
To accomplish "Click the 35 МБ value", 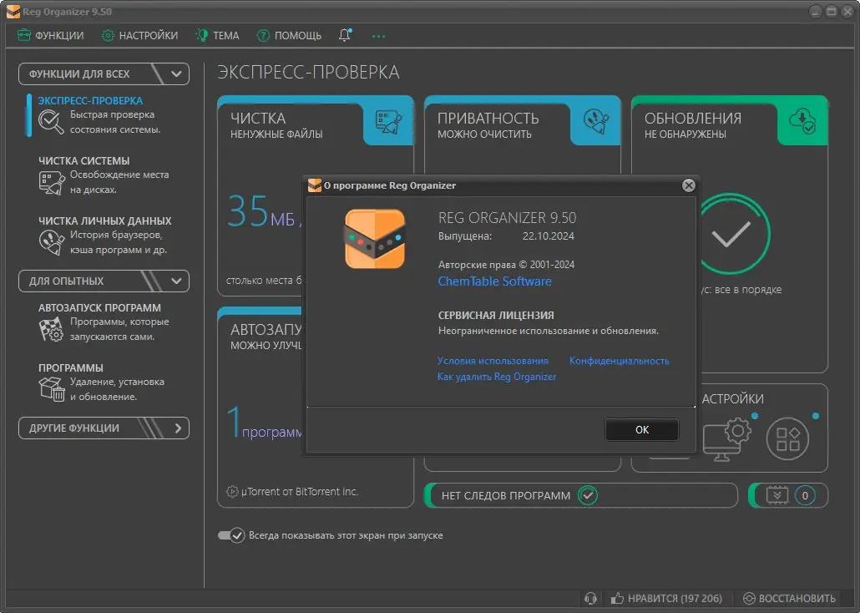I will [x=261, y=212].
